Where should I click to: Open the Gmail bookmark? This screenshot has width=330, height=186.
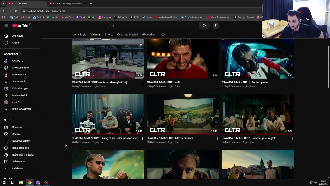(26, 17)
